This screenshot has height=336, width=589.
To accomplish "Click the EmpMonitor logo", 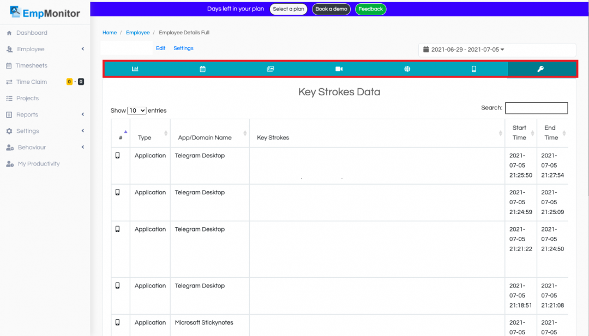I will [45, 13].
